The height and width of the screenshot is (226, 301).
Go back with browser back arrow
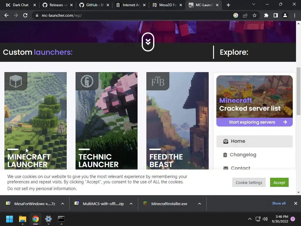[x=6, y=15]
